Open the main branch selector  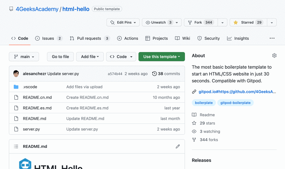(x=24, y=57)
